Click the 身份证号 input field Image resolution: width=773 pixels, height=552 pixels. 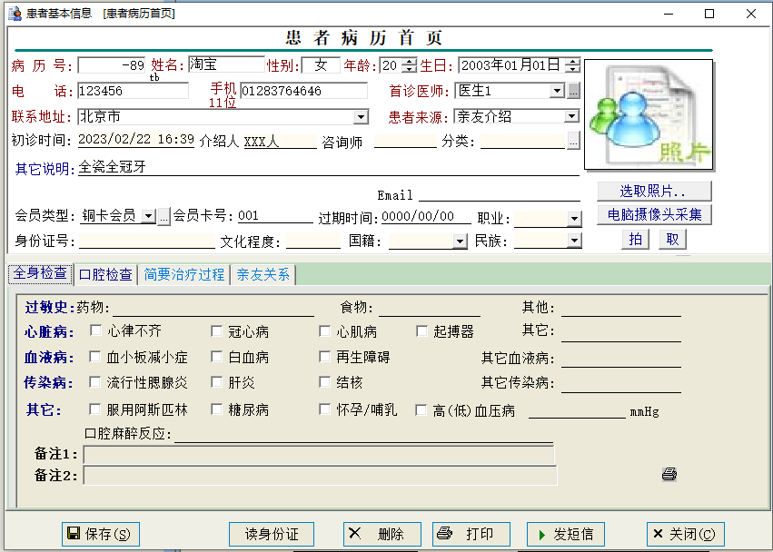[147, 241]
